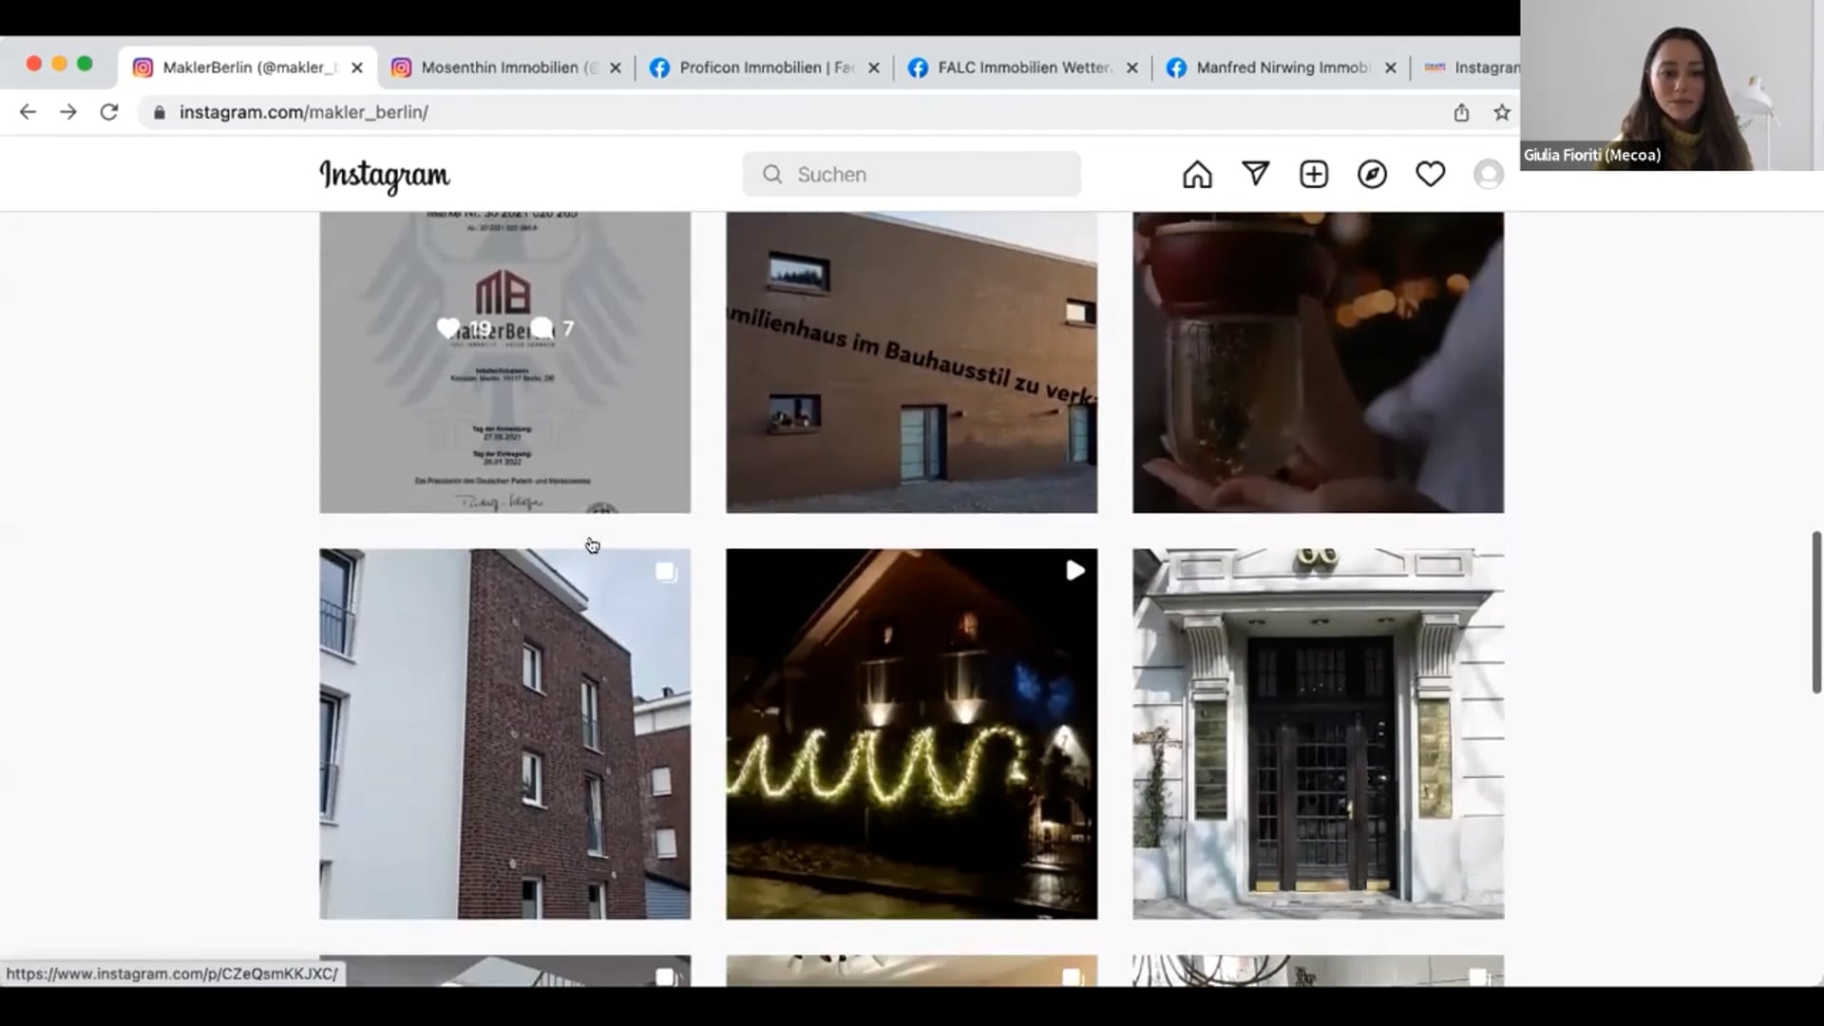Click Giulia Fioriti webcam overlay
The width and height of the screenshot is (1824, 1026).
[1672, 85]
